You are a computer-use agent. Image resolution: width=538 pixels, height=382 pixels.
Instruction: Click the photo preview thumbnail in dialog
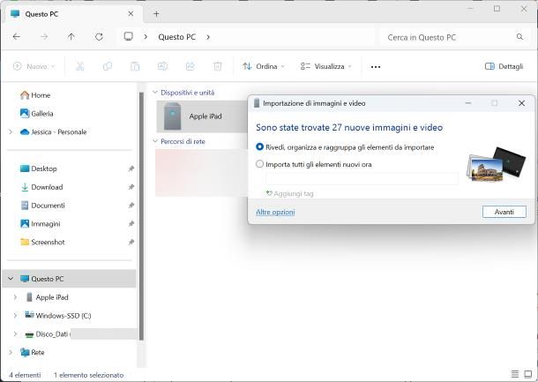(497, 165)
